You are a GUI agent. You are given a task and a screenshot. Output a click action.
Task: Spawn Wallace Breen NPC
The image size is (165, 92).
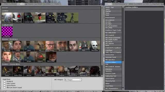(51, 57)
